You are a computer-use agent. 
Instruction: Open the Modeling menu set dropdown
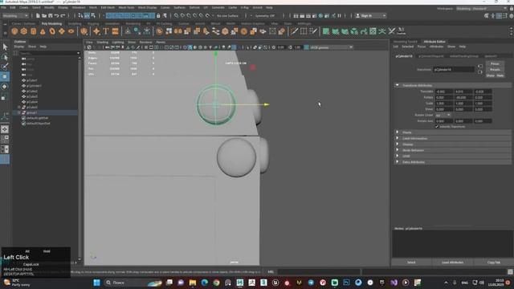tap(15, 16)
